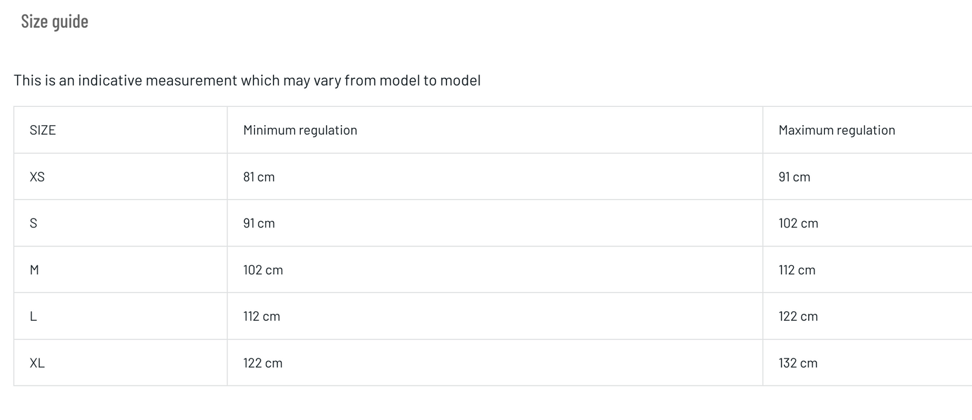
Task: Select the S size row label
Action: click(x=33, y=223)
